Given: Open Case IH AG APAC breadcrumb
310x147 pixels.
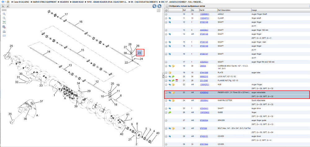Looking at the screenshot, I should [21, 2].
